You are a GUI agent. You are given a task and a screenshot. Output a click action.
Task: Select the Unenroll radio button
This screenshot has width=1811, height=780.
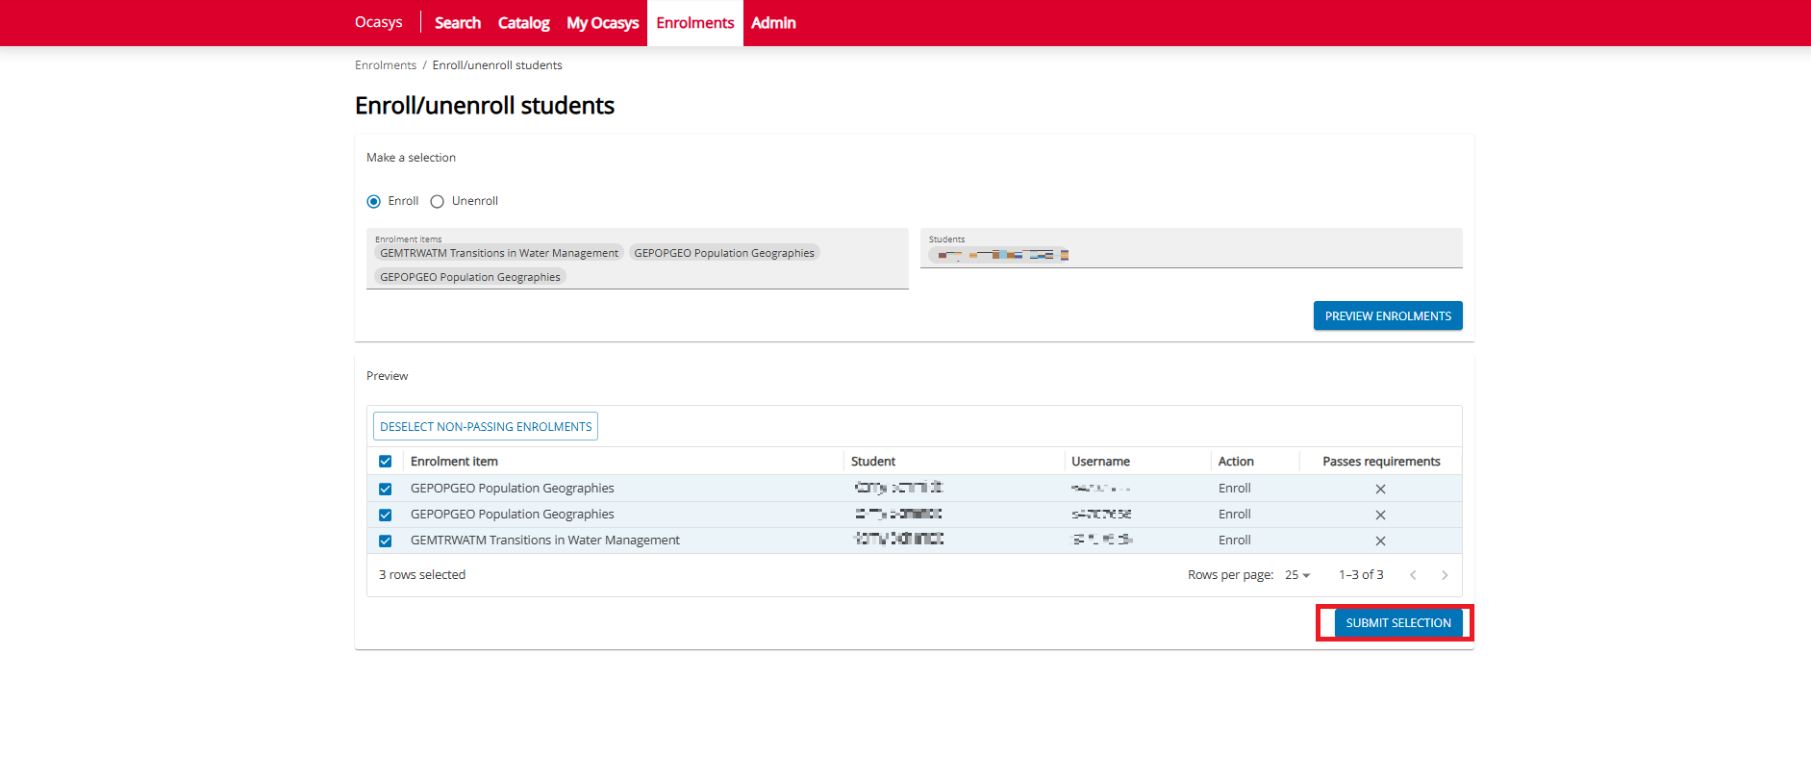pyautogui.click(x=438, y=201)
